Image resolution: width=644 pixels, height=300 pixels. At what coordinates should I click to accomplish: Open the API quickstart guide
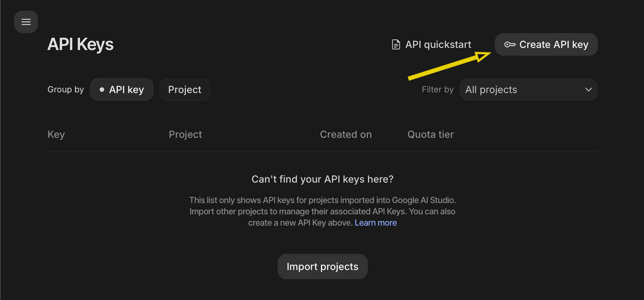coord(431,44)
